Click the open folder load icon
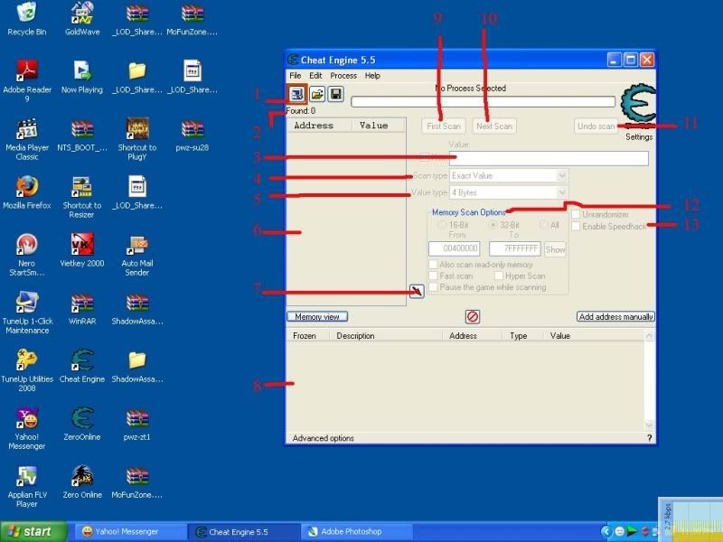This screenshot has width=723, height=542. click(317, 94)
